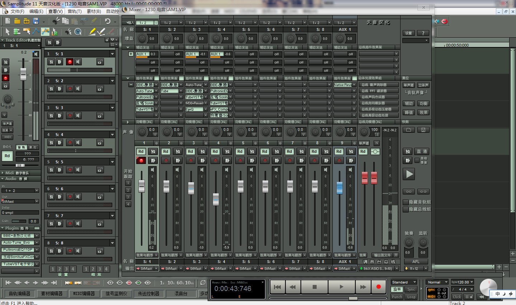
Task: Click the lock icon on track S: 1
Action: pos(100,62)
